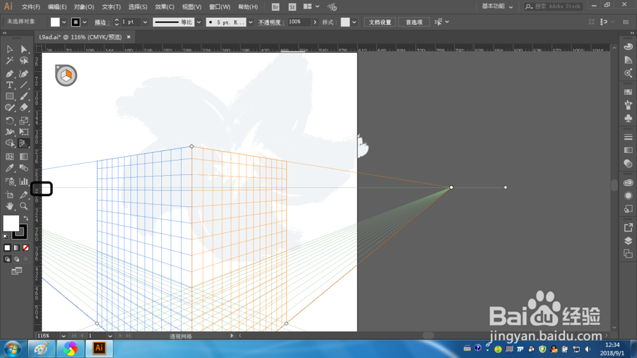The height and width of the screenshot is (358, 637).
Task: Select the Eyedropper tool
Action: click(10, 168)
